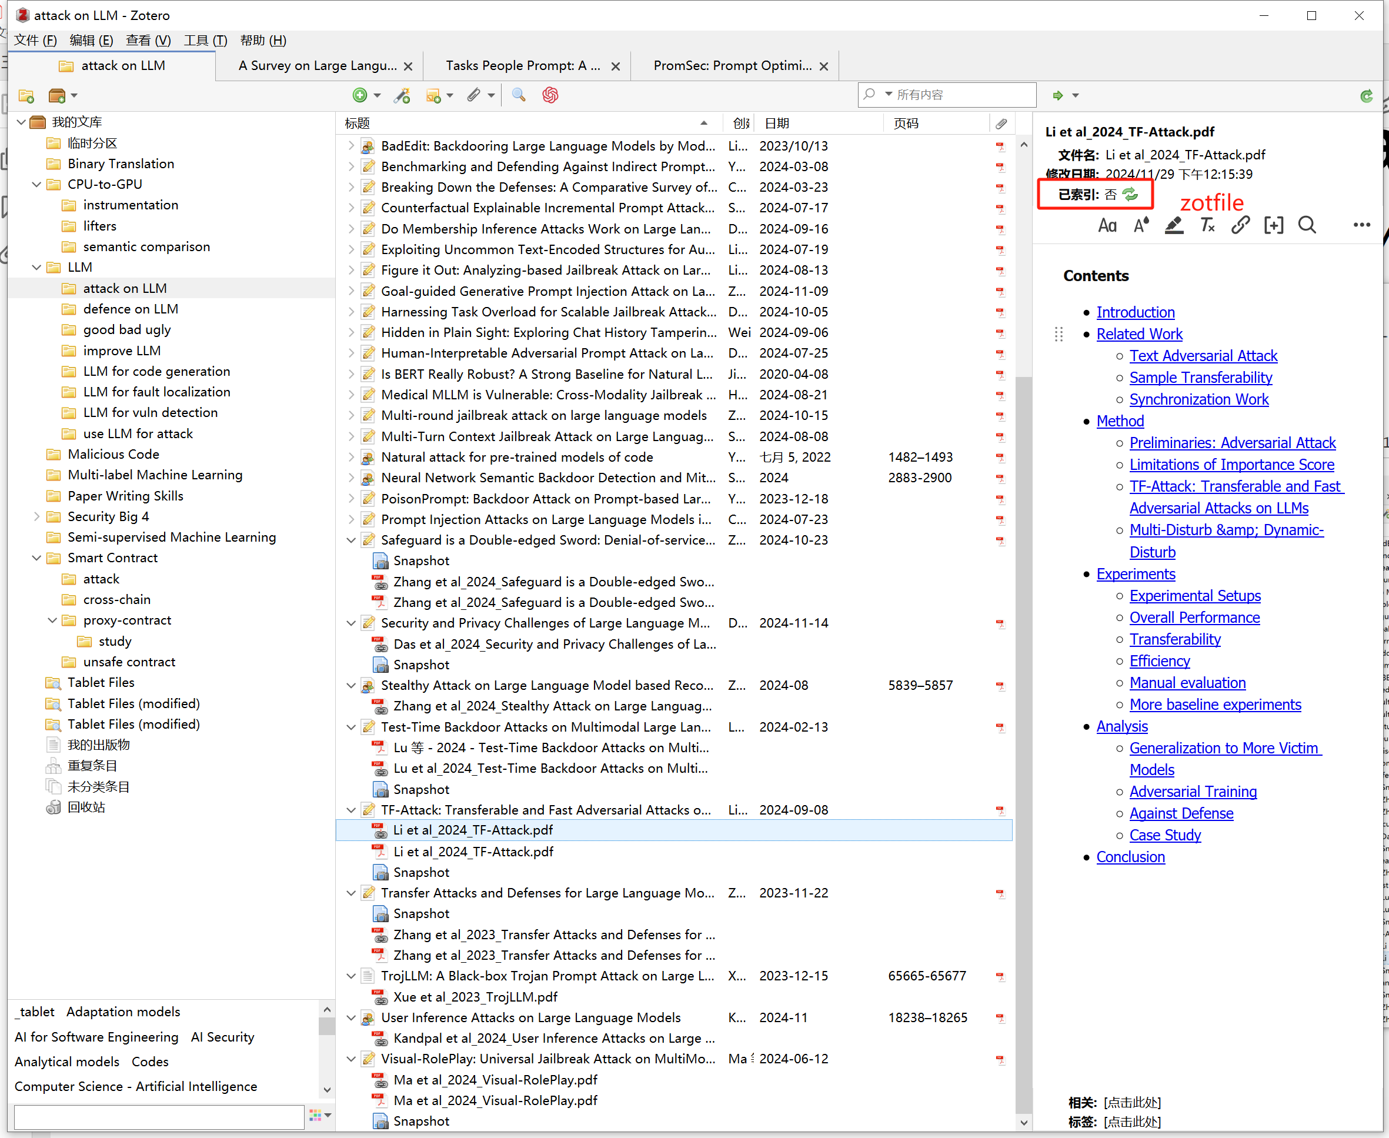The image size is (1389, 1138).
Task: Expand the Security Big 4 collection
Action: pos(36,516)
